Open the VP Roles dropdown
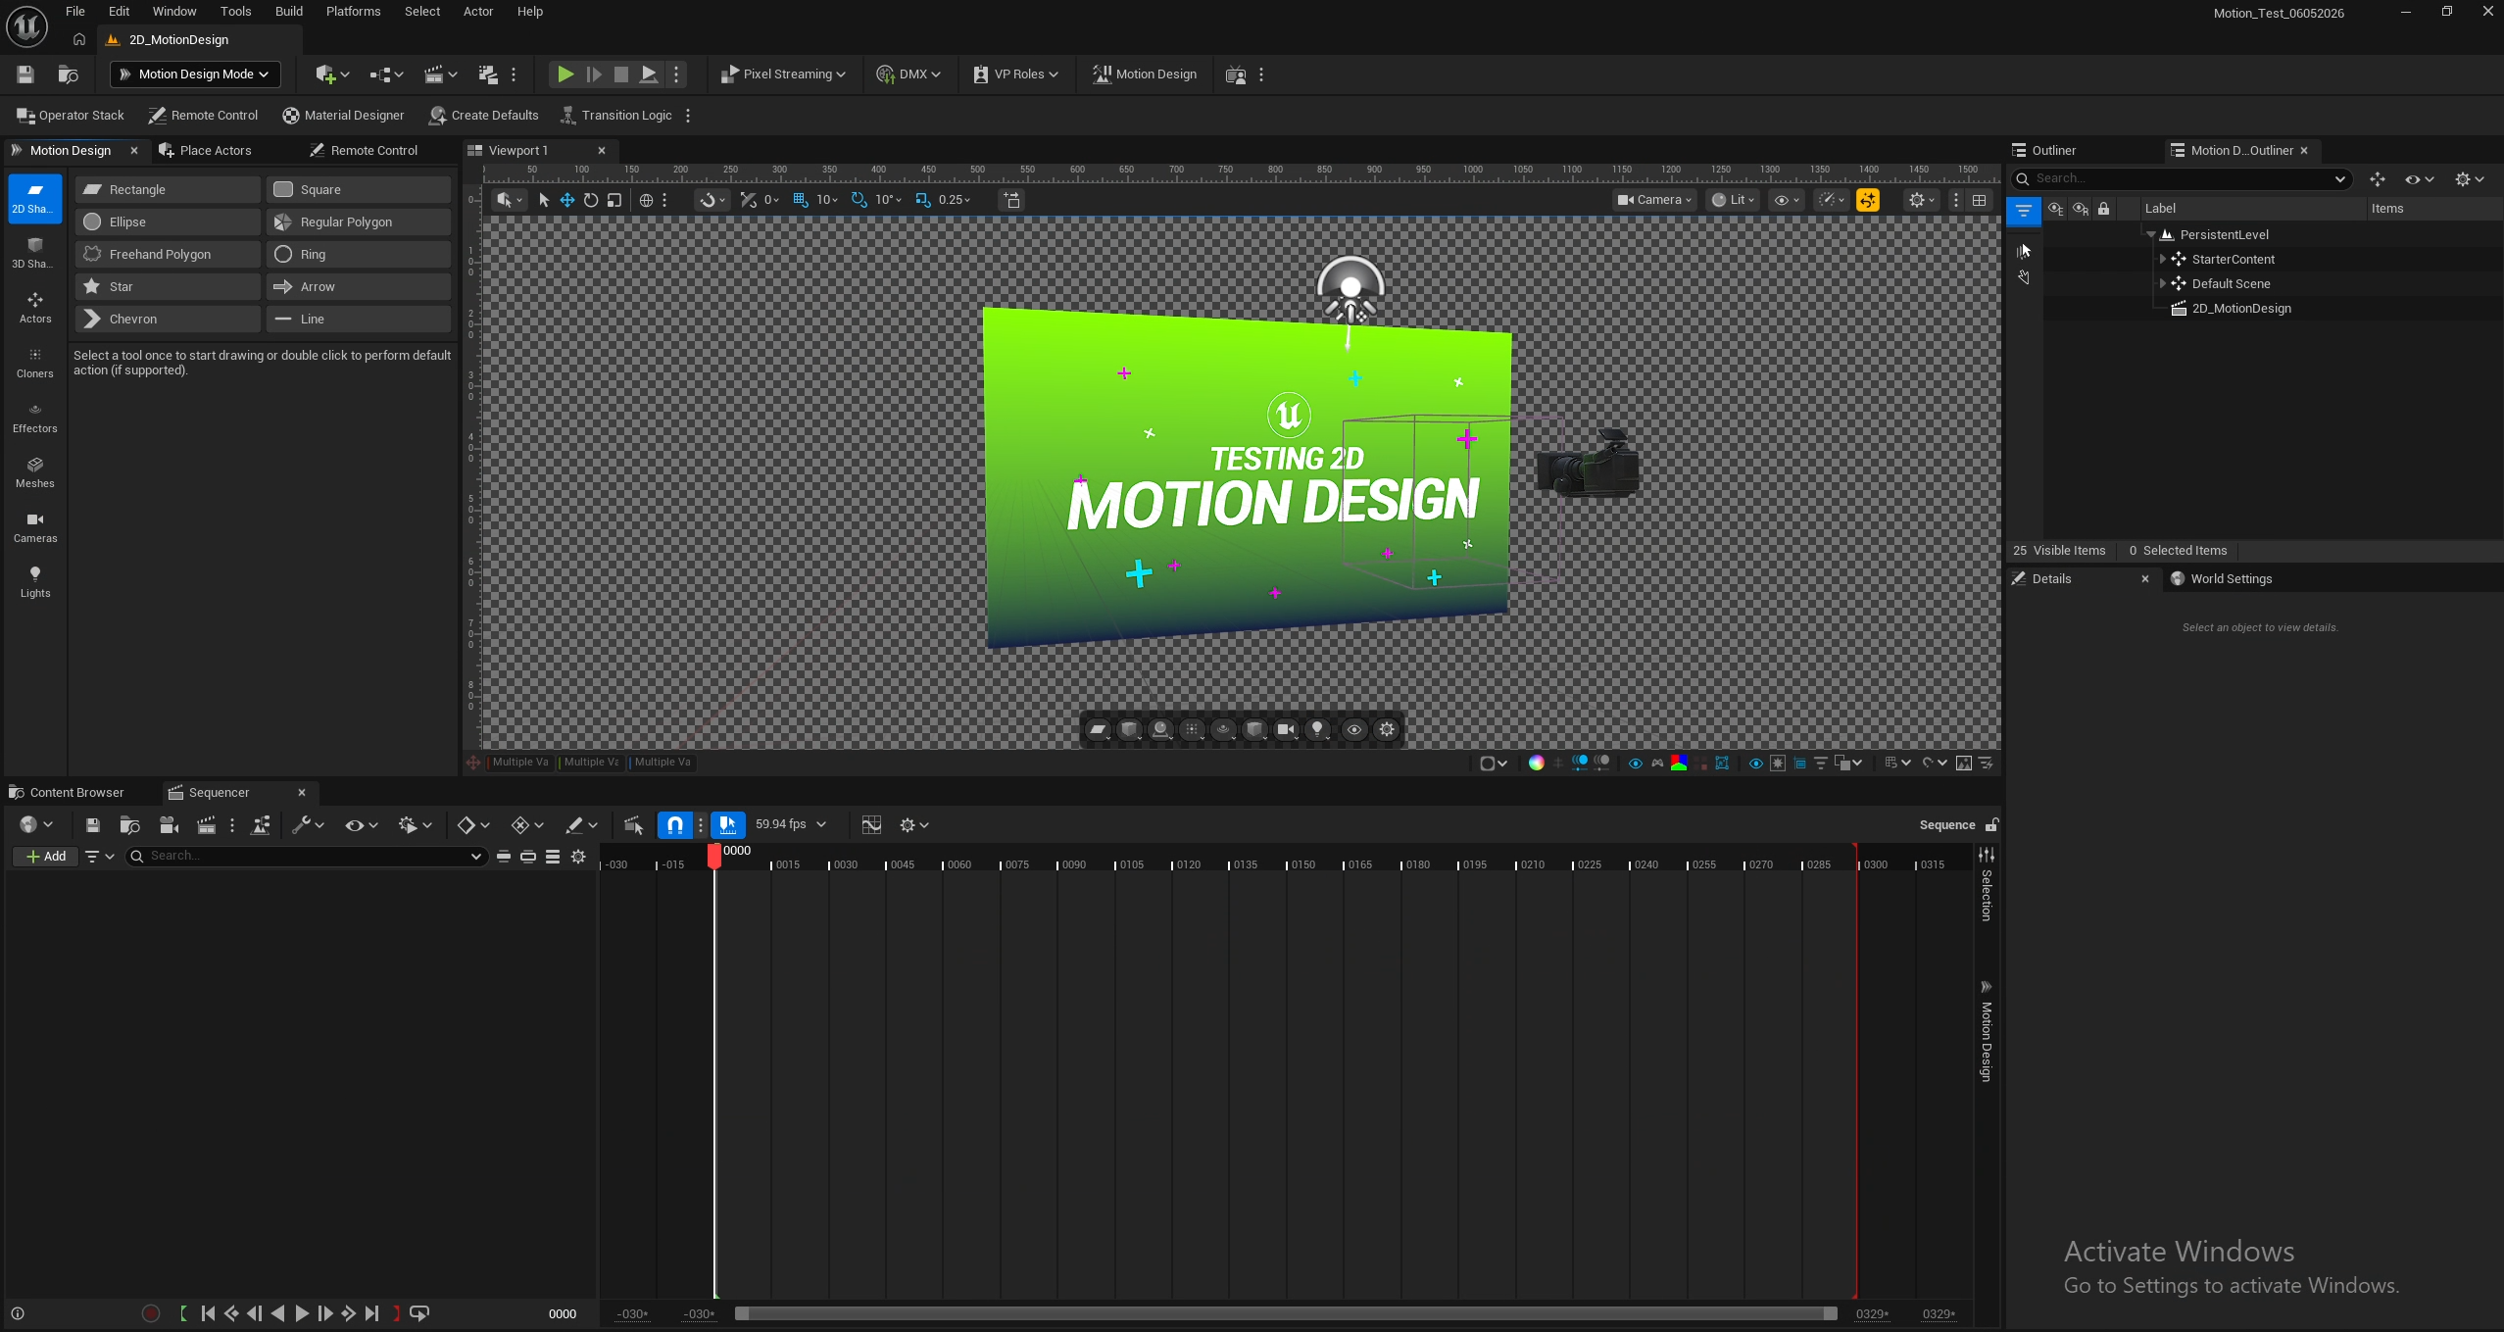Screen dimensions: 2504x1332 1016,74
